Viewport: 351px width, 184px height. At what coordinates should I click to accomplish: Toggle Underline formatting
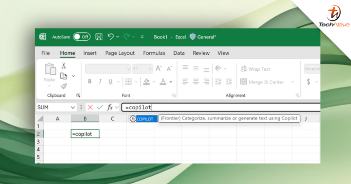coord(110,81)
